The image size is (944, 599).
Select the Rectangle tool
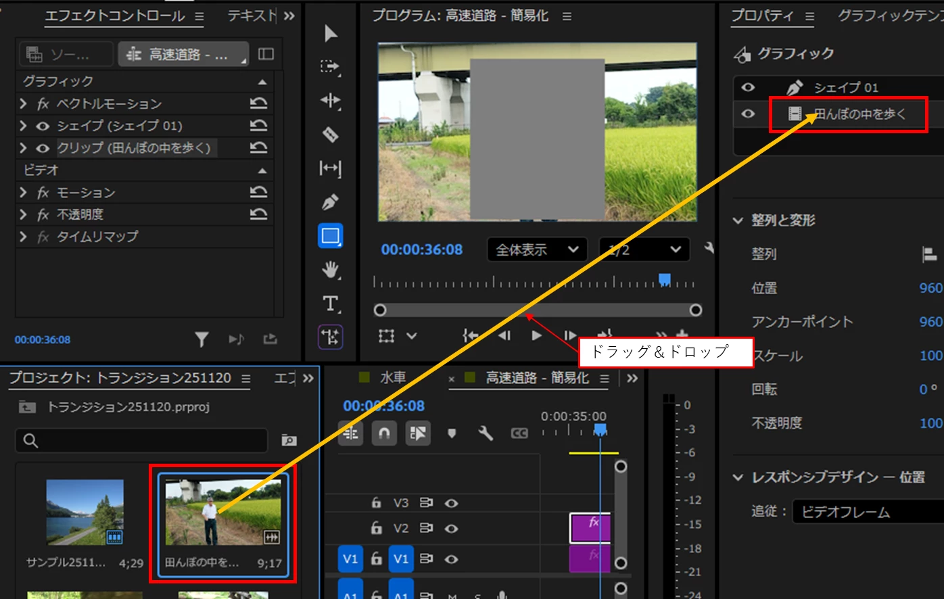tap(331, 236)
